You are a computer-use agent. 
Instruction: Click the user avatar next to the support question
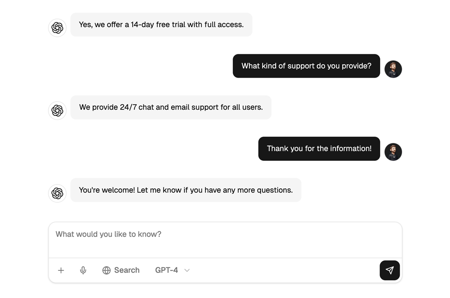tap(393, 69)
